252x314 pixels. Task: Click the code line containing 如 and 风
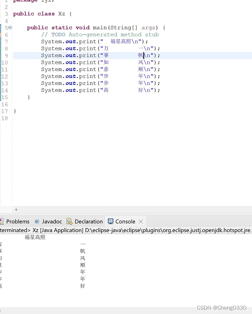100,62
